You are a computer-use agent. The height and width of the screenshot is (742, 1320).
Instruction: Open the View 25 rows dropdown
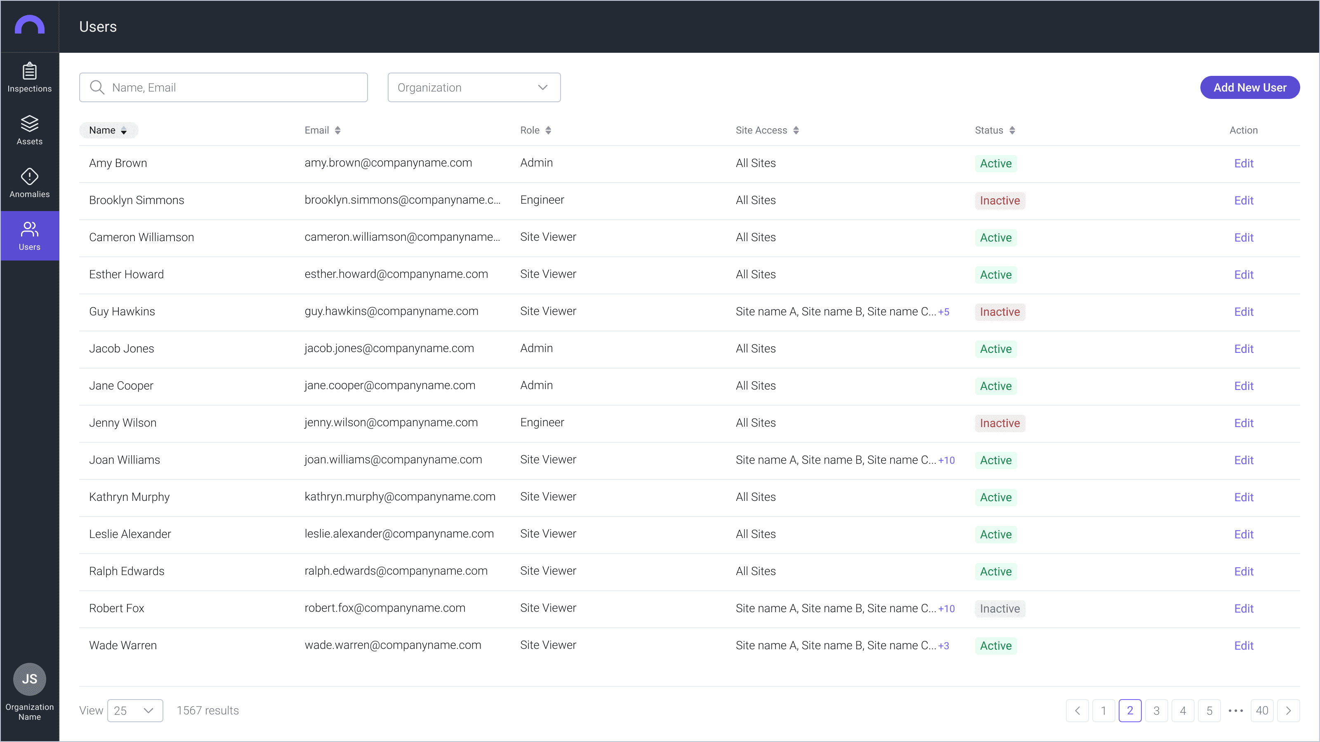tap(135, 711)
